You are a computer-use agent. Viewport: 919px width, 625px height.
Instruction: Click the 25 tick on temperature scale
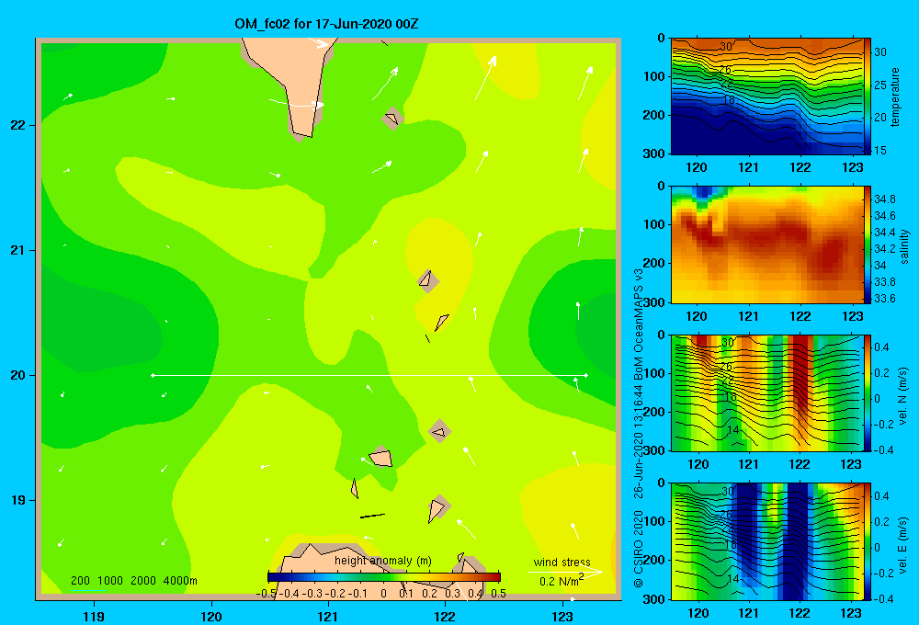point(880,85)
